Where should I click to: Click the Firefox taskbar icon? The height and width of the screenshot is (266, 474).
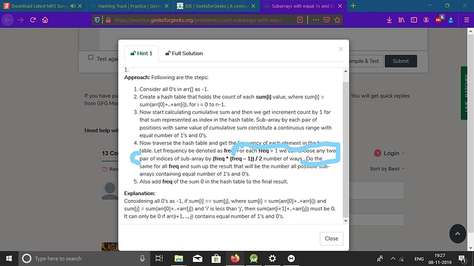234,258
